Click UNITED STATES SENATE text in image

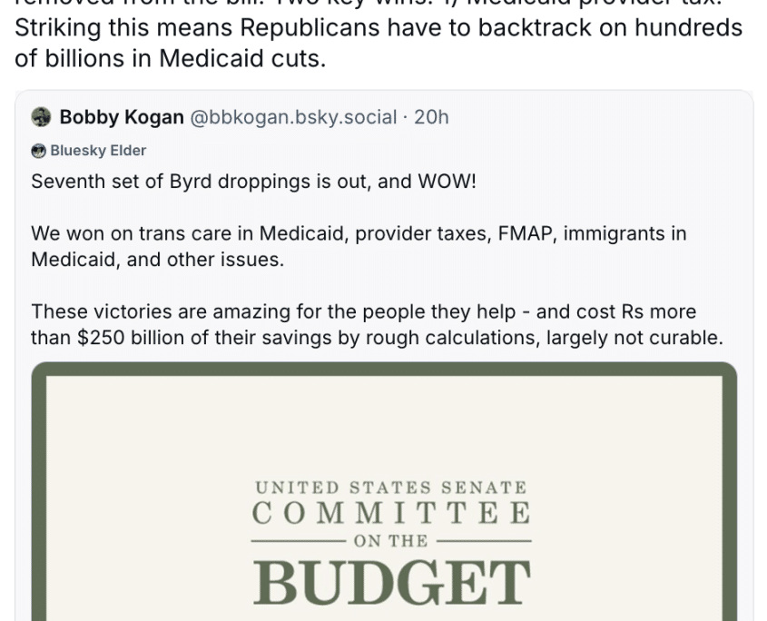pos(391,488)
